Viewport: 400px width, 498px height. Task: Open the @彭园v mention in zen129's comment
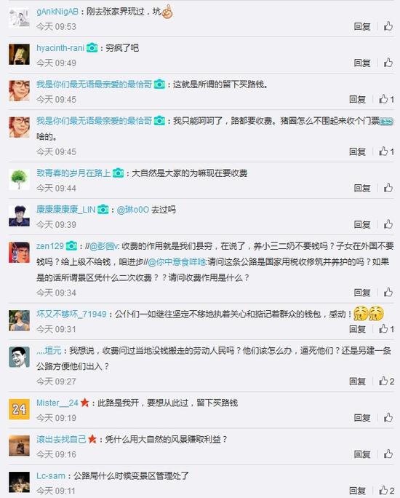[104, 246]
